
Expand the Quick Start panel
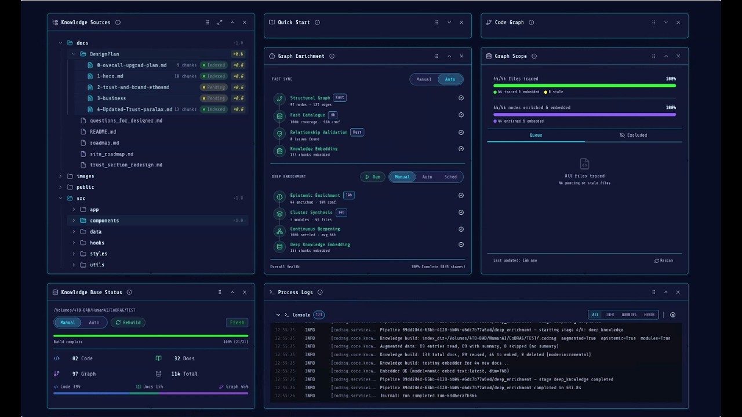pyautogui.click(x=449, y=23)
